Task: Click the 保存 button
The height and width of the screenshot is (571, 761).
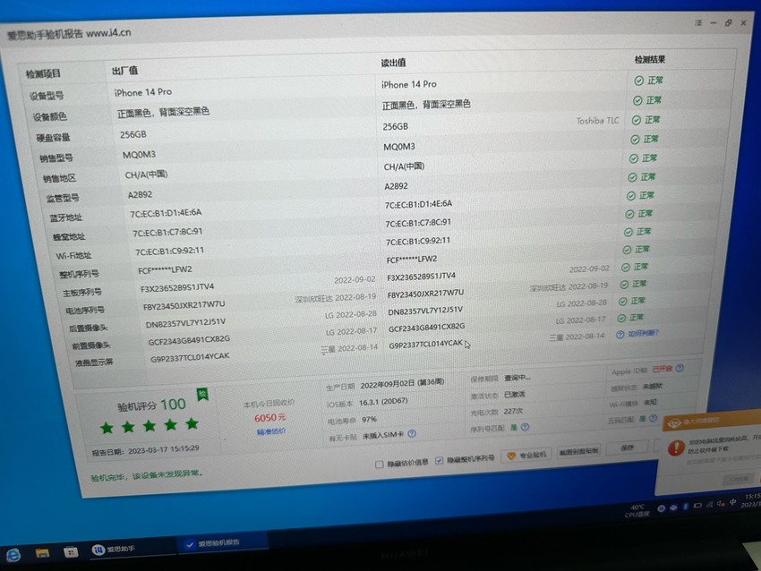Action: pyautogui.click(x=628, y=447)
